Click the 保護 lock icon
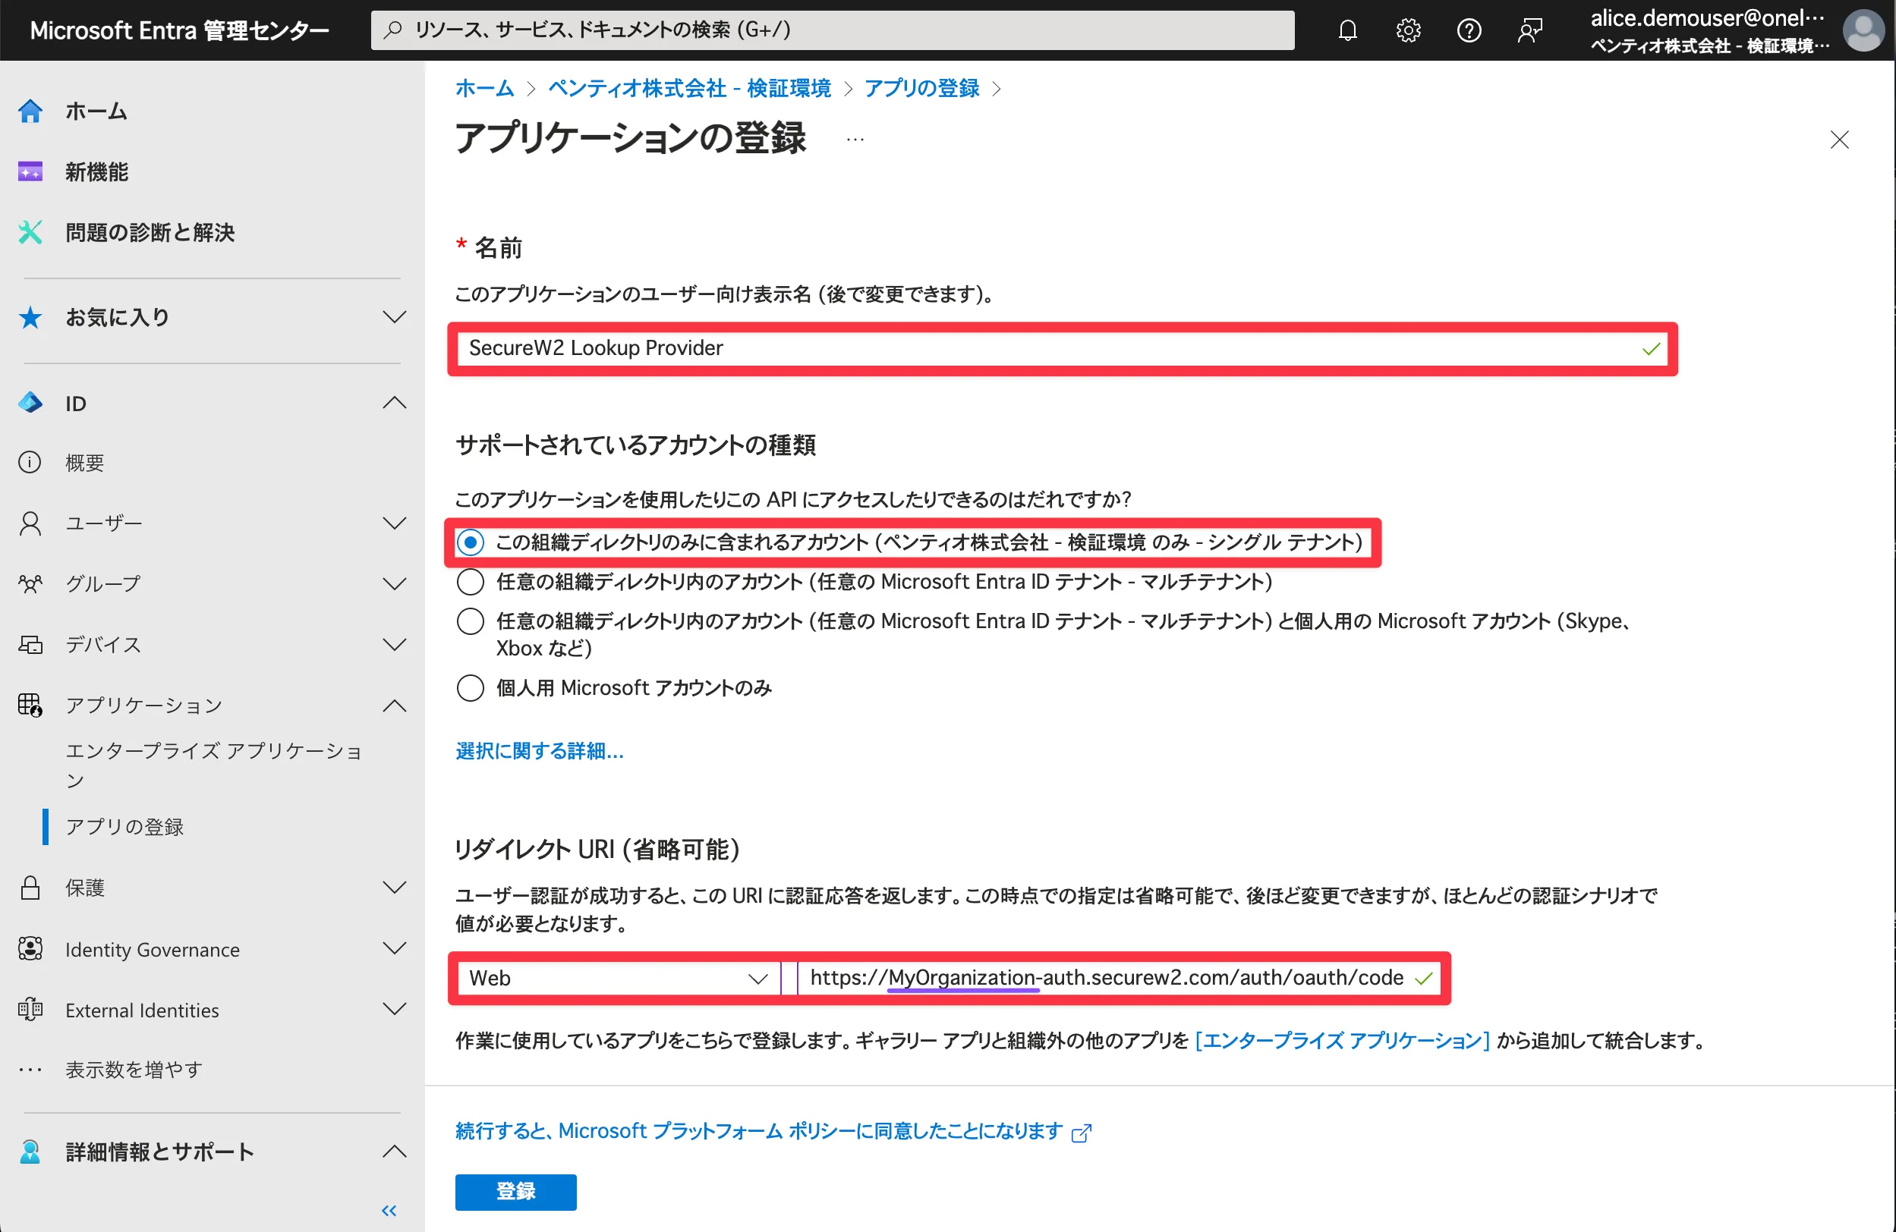Viewport: 1896px width, 1232px height. [30, 887]
